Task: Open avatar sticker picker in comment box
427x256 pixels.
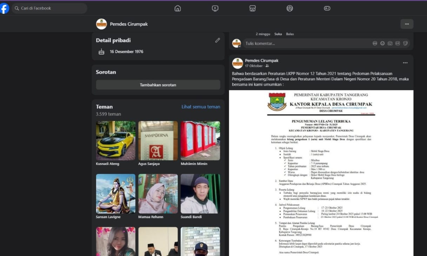Action: [375, 43]
